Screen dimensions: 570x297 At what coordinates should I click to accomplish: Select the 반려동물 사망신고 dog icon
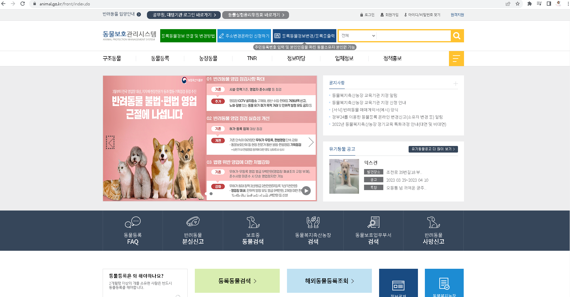(433, 223)
